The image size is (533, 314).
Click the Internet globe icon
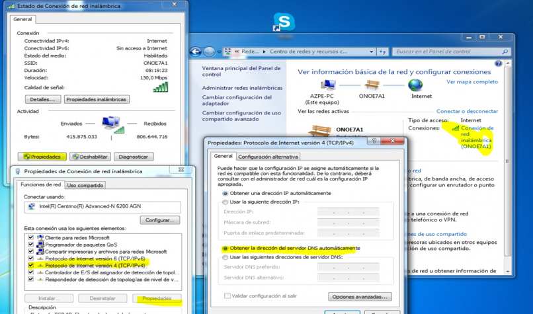click(x=415, y=85)
